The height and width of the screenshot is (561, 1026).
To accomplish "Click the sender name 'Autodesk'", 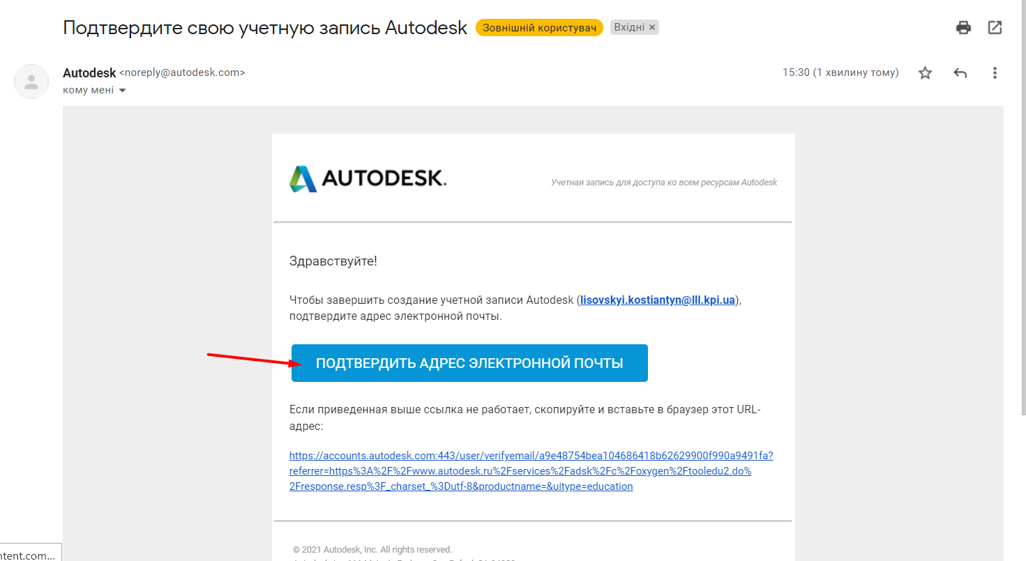I will click(89, 72).
